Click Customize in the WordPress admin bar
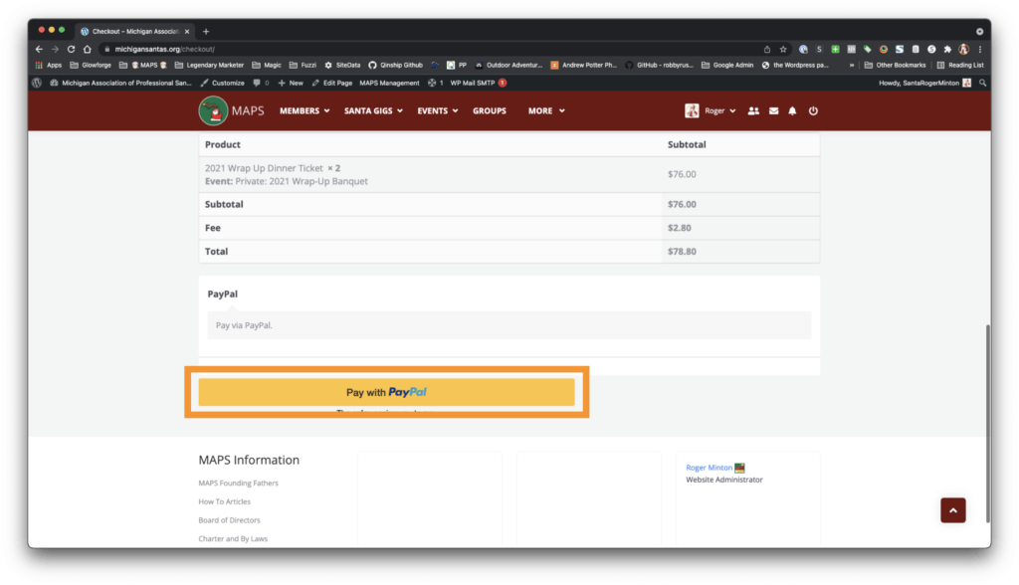 point(222,84)
